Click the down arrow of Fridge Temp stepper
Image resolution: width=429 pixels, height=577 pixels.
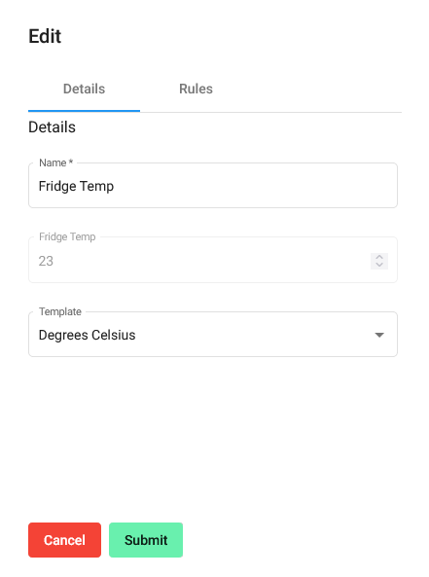379,266
